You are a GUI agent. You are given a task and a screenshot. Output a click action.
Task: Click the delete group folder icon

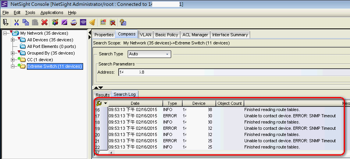coord(112,22)
